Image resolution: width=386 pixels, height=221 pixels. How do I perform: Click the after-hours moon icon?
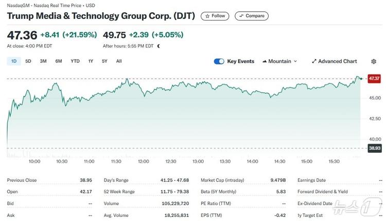[159, 46]
